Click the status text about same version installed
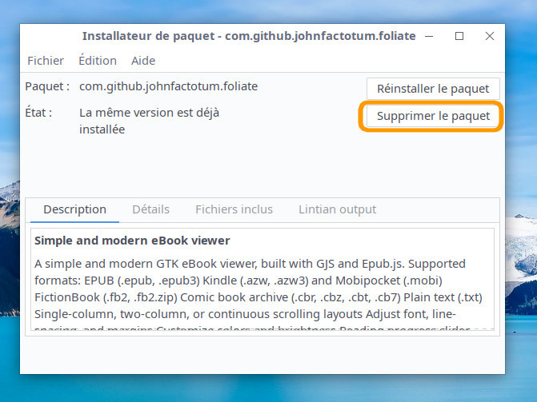 pos(149,121)
